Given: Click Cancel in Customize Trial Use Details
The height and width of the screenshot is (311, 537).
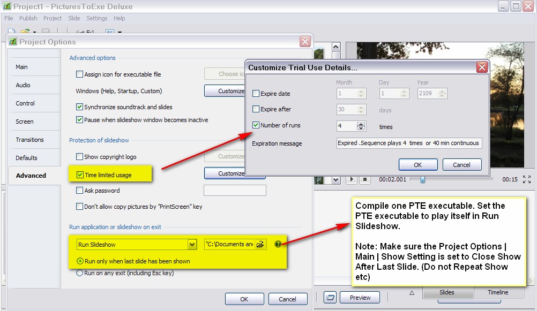Looking at the screenshot, I should tap(461, 164).
